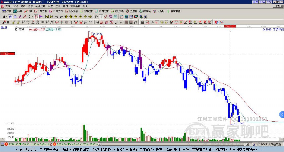284x152 pixels.
Task: Click the 出局线=12.122 label
Action: tap(54, 29)
